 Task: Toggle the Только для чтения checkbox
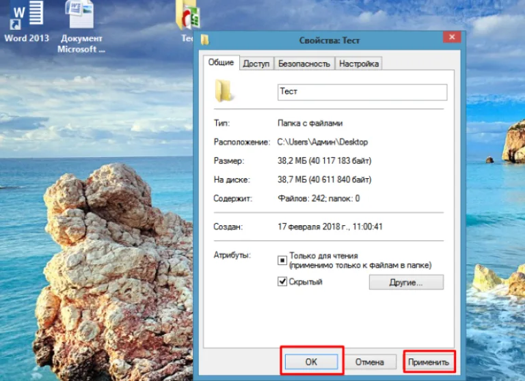[282, 260]
